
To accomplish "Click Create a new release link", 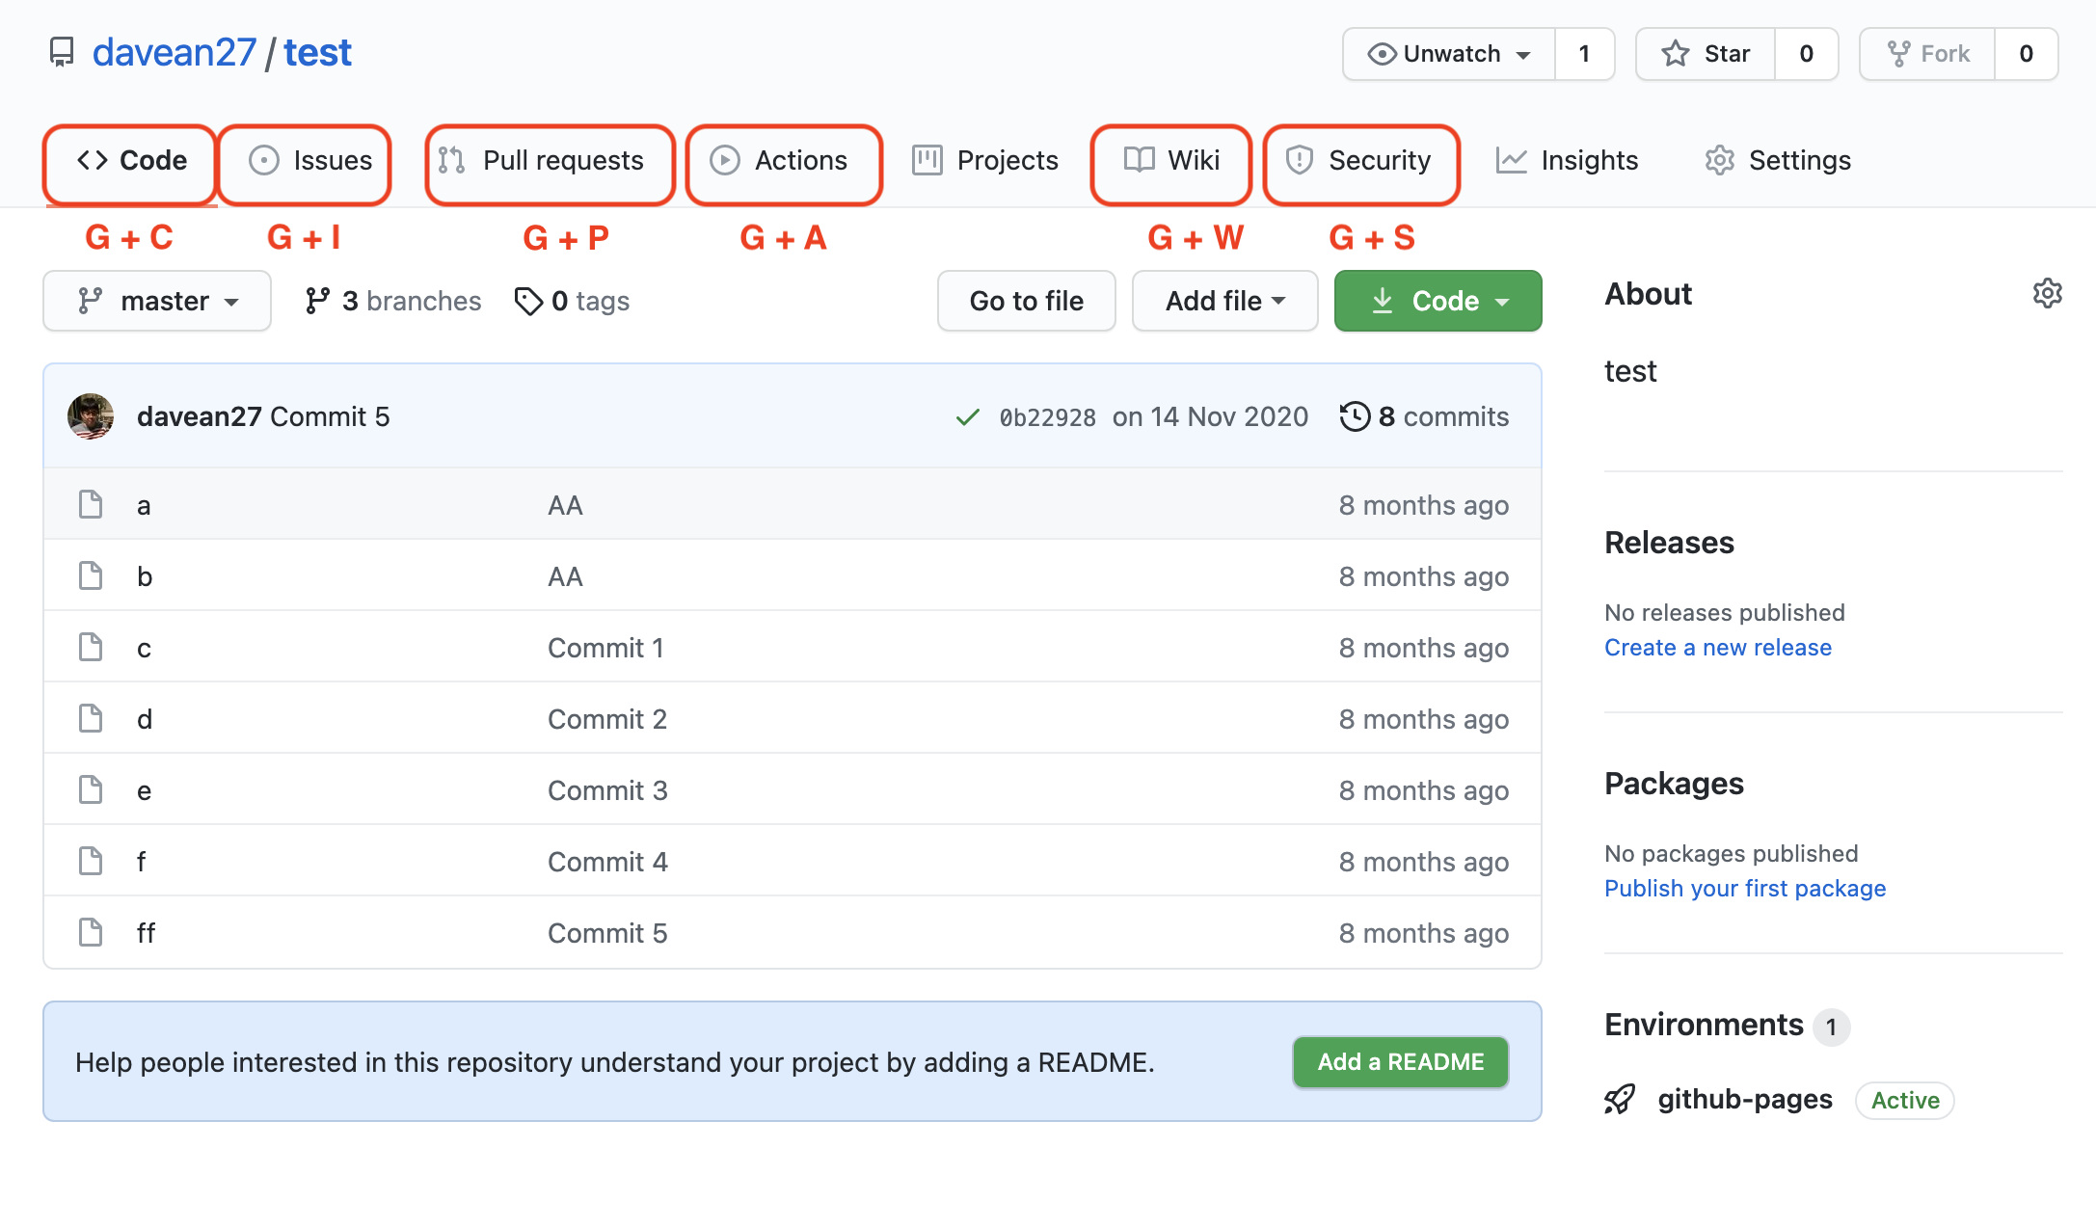I will point(1717,647).
